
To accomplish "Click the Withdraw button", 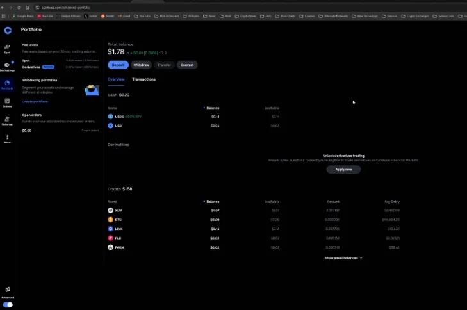I will pos(141,65).
